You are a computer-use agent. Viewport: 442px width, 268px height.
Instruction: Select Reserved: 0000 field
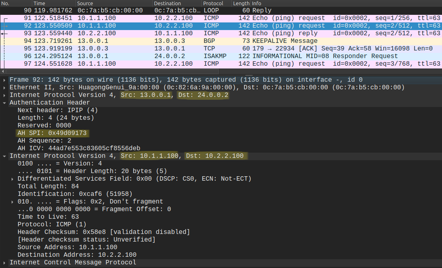pos(44,126)
